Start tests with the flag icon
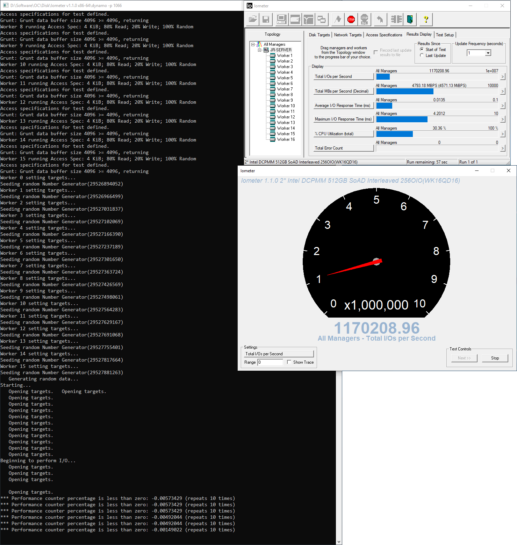 click(338, 20)
